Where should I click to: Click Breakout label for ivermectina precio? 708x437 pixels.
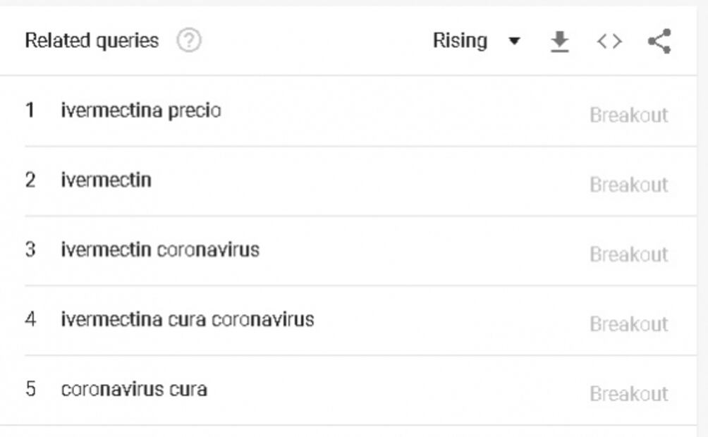point(628,115)
